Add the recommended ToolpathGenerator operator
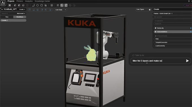The image size is (192, 107). 173,42
